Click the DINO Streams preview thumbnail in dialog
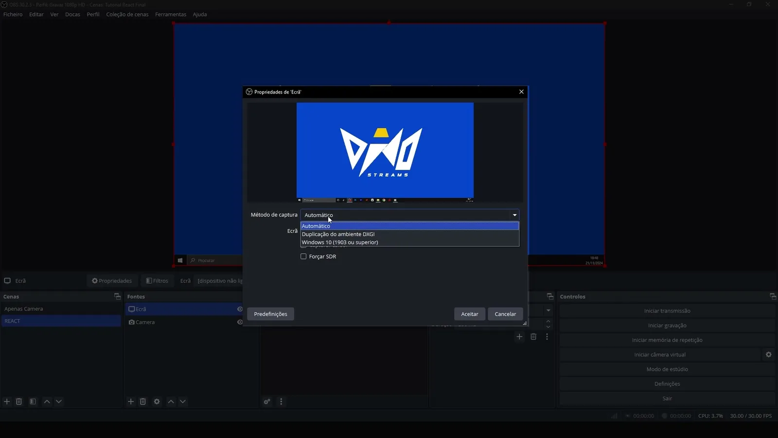This screenshot has height=438, width=778. coord(385,152)
